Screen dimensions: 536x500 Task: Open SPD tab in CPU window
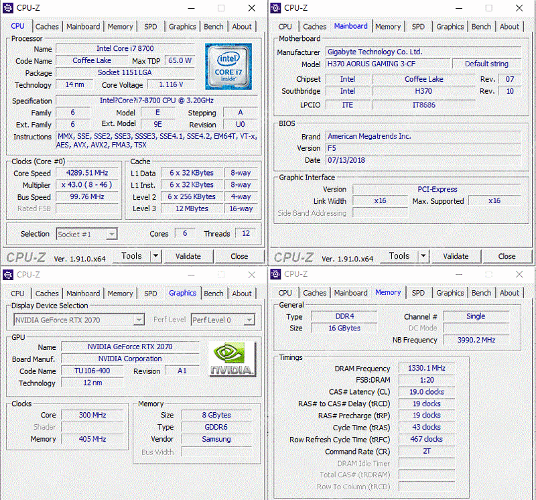(x=150, y=27)
